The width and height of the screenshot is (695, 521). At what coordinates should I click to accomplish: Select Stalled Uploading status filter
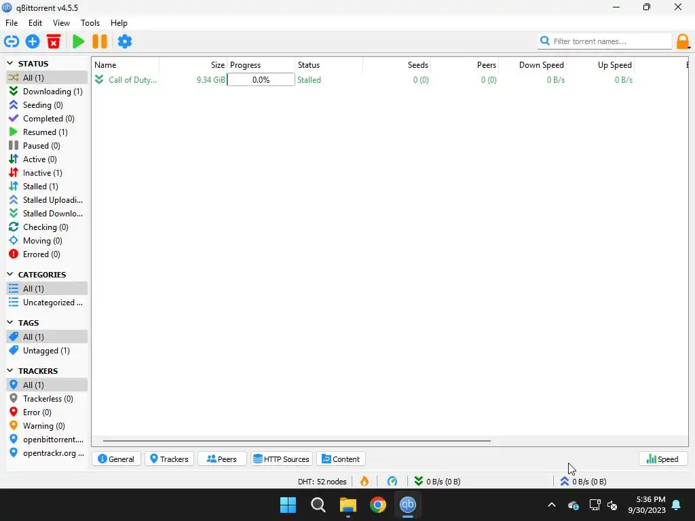pyautogui.click(x=47, y=200)
